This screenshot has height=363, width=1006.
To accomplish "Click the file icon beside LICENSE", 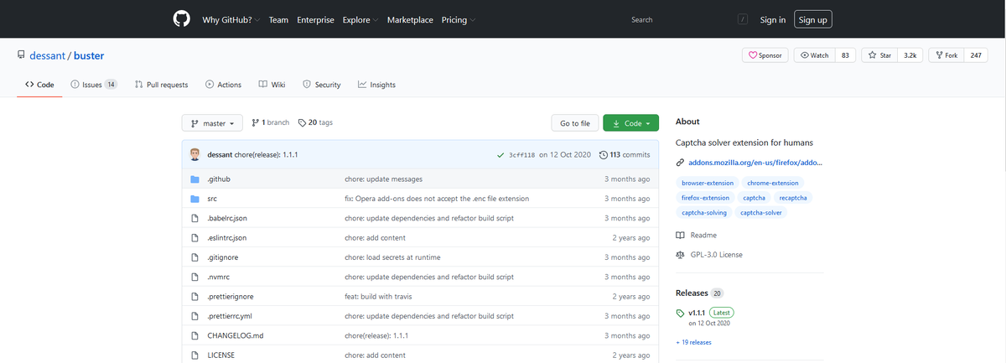I will coord(194,355).
